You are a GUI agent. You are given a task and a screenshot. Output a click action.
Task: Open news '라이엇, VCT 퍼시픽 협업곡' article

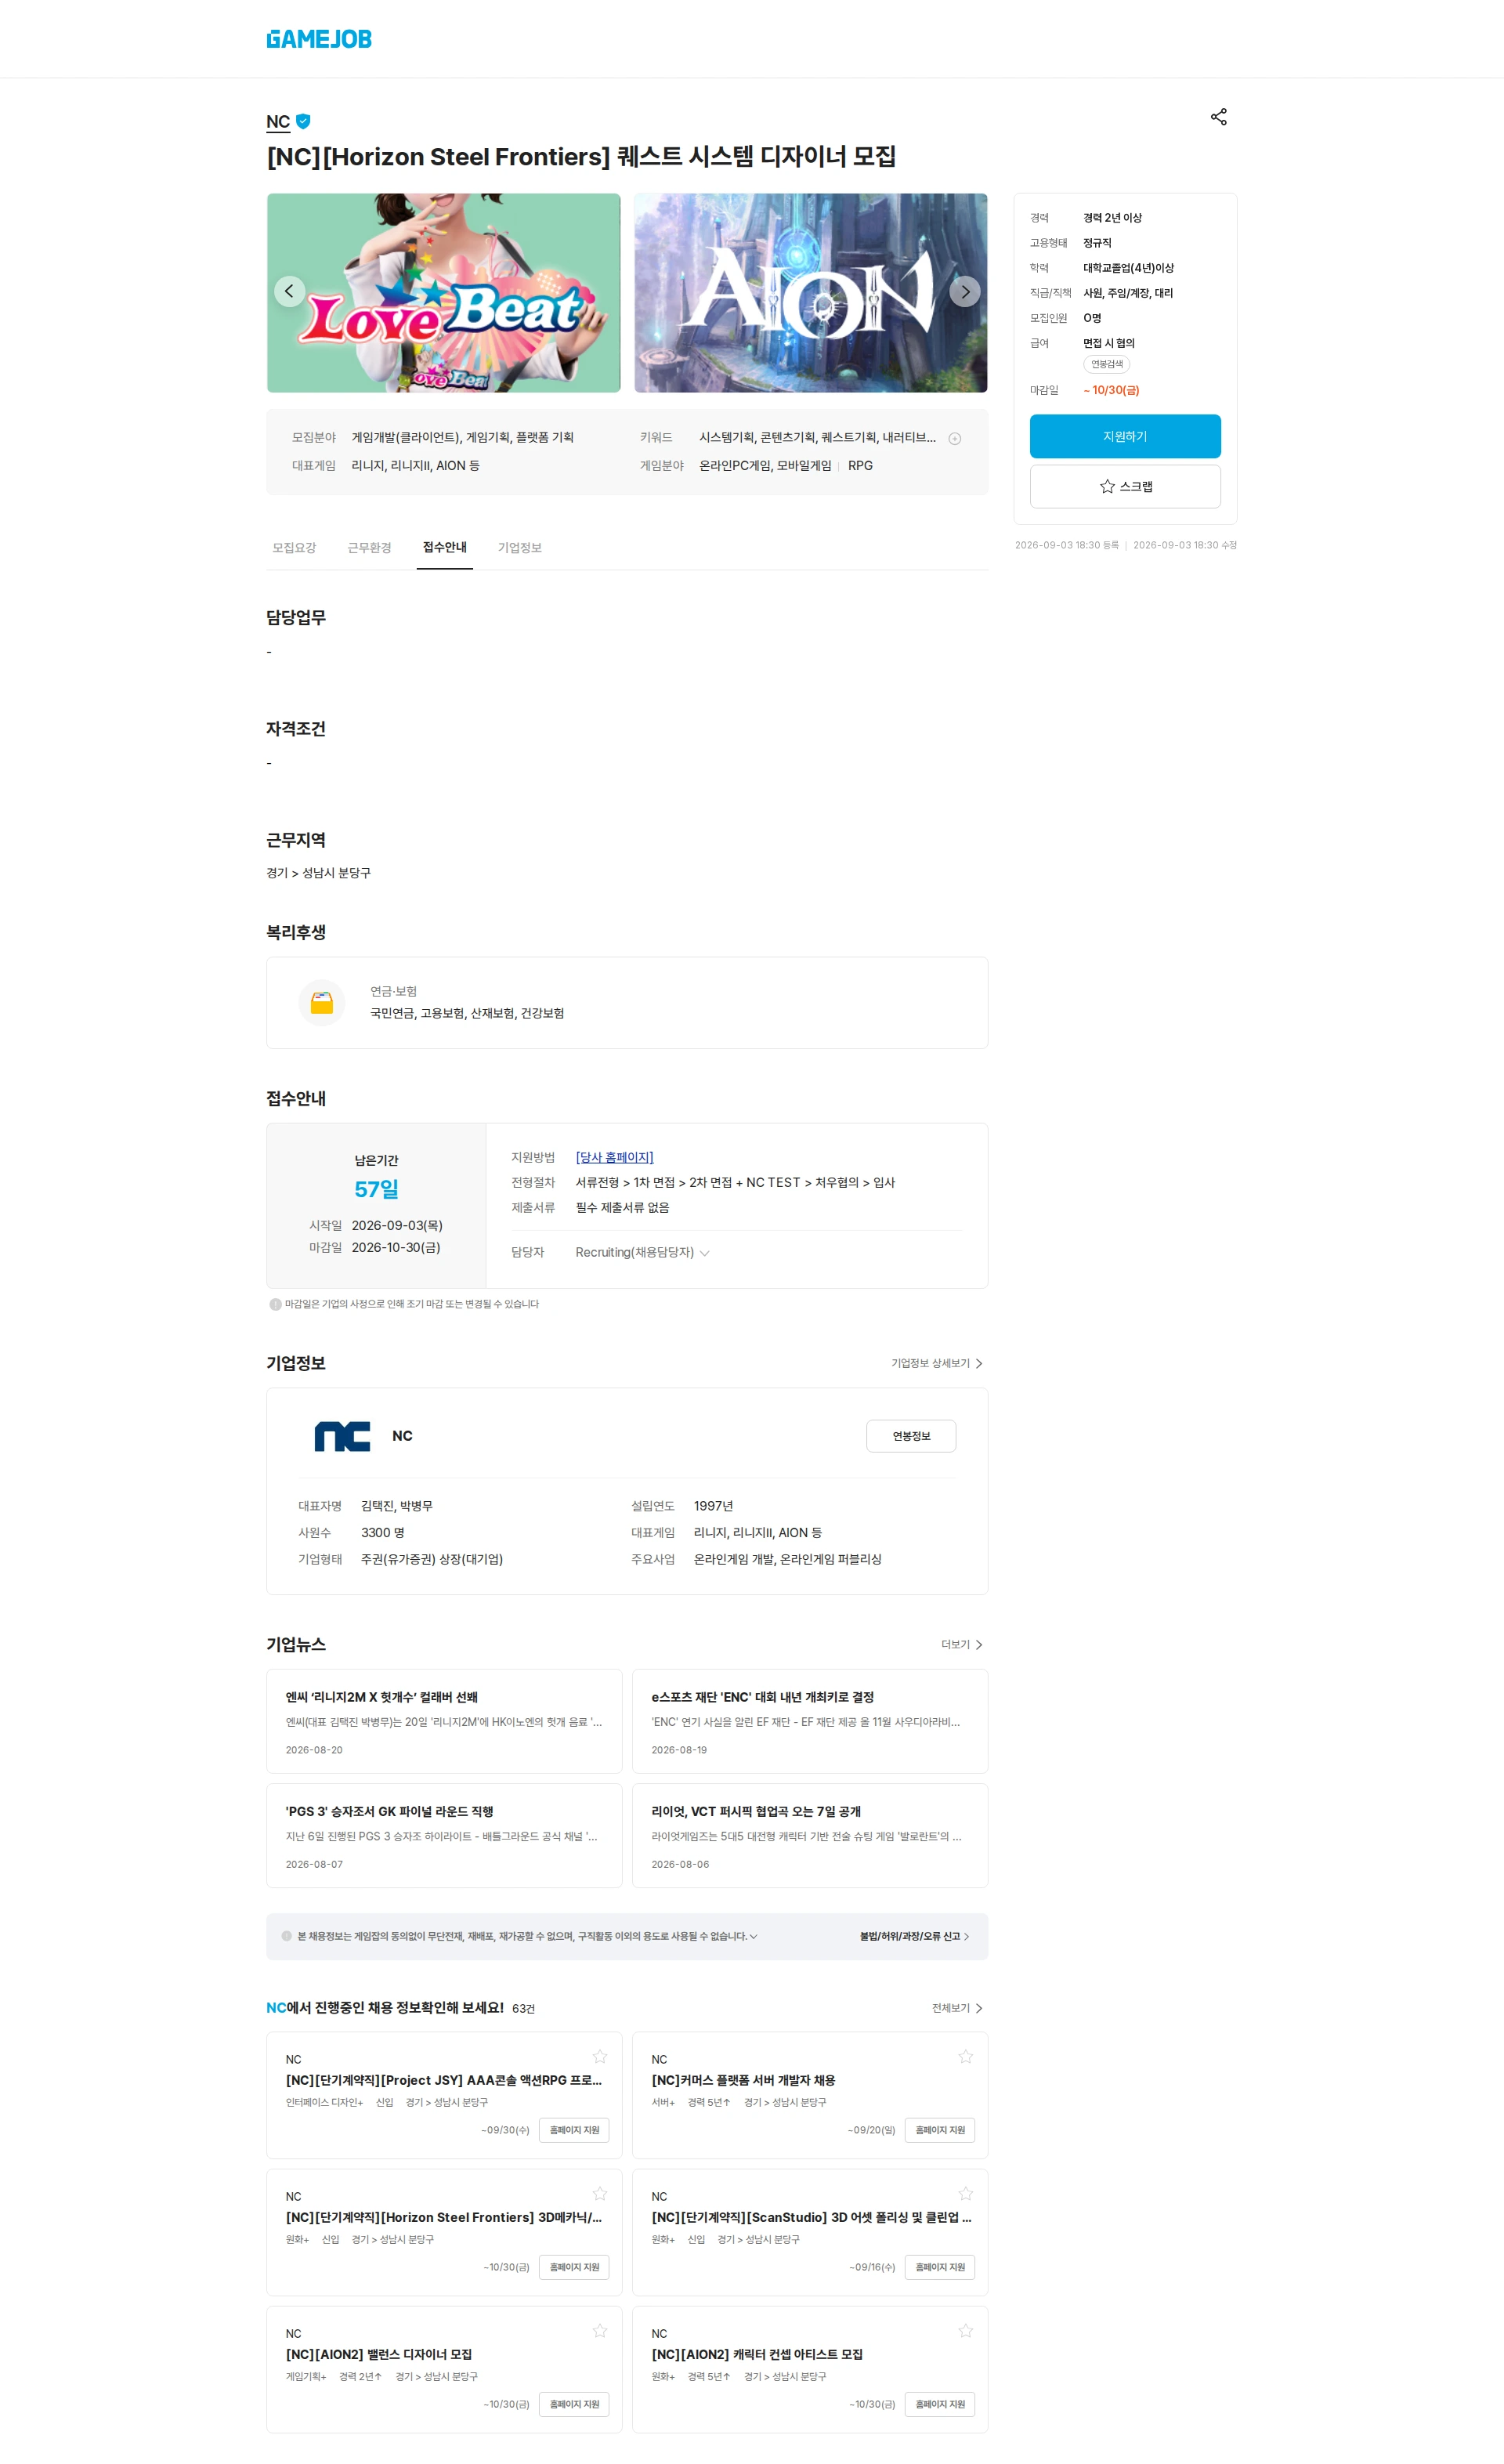pos(756,1811)
